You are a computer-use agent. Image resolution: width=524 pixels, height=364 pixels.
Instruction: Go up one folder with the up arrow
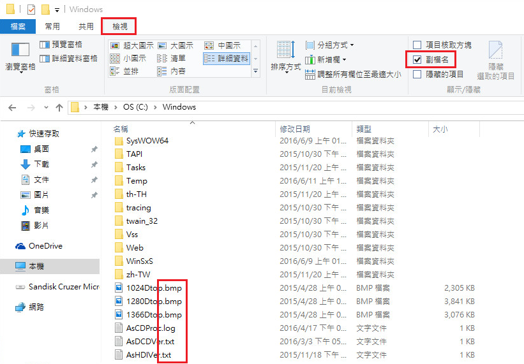tap(59, 107)
